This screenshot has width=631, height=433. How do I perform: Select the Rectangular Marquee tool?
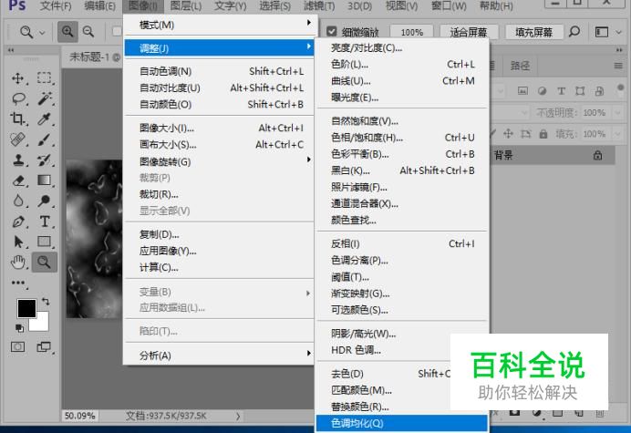45,77
